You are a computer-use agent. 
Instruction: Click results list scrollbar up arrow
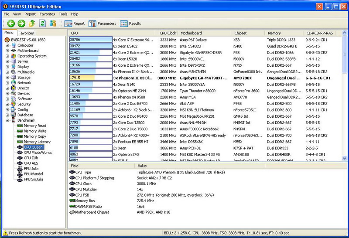click(x=344, y=33)
